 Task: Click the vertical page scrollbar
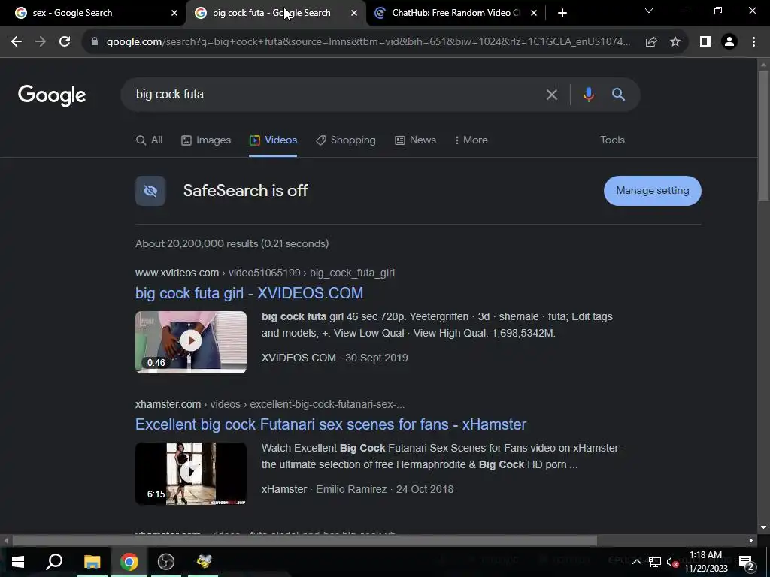763,136
